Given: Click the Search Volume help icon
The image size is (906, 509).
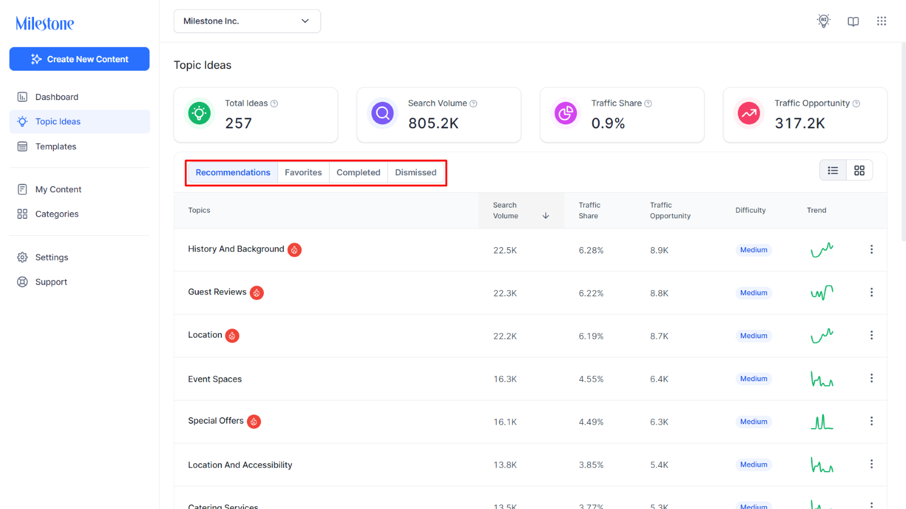Looking at the screenshot, I should (473, 103).
